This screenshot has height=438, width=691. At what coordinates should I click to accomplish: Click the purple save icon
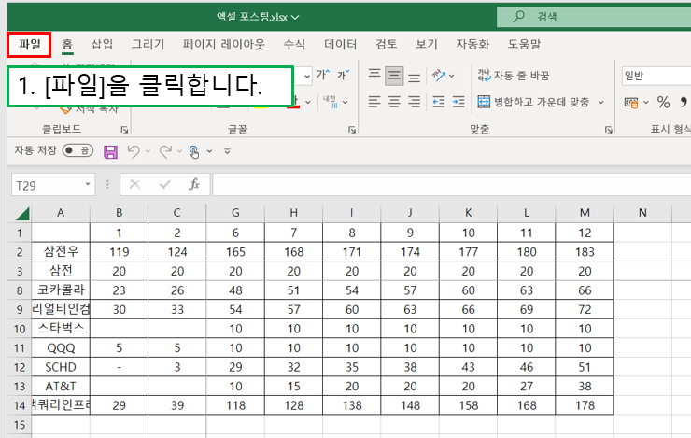(x=110, y=151)
